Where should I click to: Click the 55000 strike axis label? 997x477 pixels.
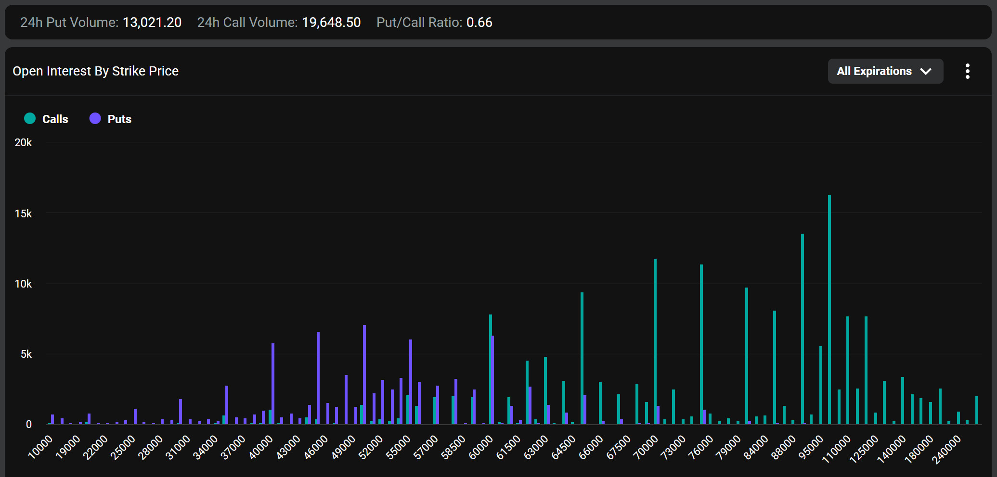[398, 447]
